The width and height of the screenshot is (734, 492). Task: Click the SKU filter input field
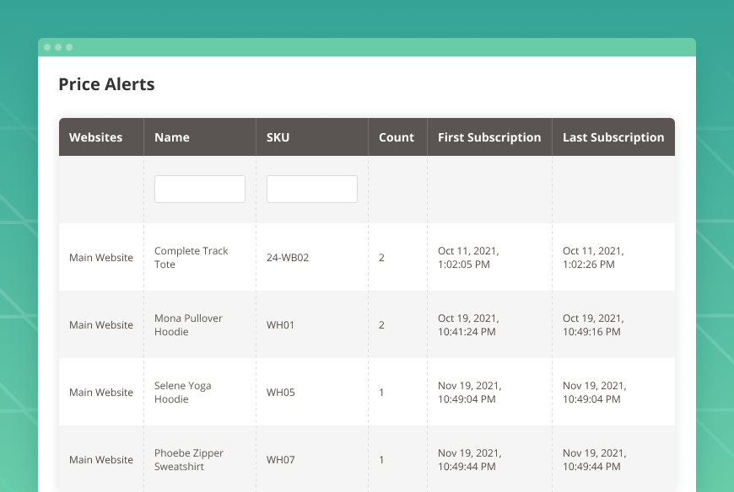[x=311, y=189]
